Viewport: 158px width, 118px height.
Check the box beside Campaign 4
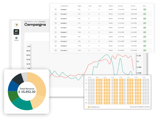[56, 23]
